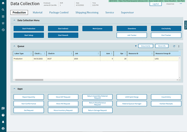The width and height of the screenshot is (187, 132).
Task: Open the apps grid menu icon
Action: [x=3, y=16]
